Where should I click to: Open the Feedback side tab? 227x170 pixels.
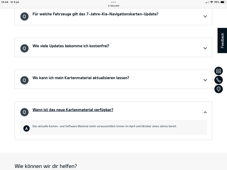click(222, 41)
